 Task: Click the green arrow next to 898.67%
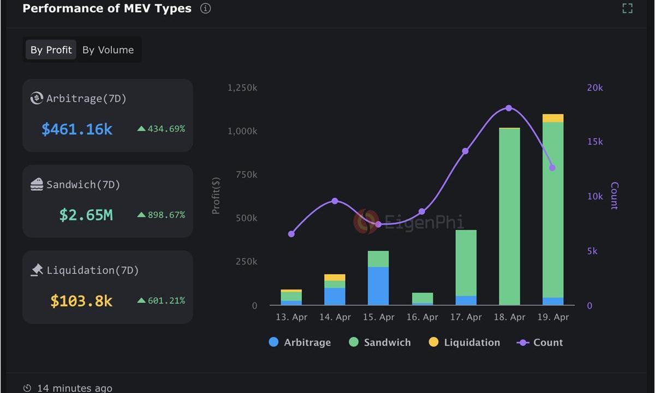[x=141, y=215]
